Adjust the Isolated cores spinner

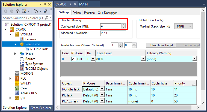coord(134,45)
